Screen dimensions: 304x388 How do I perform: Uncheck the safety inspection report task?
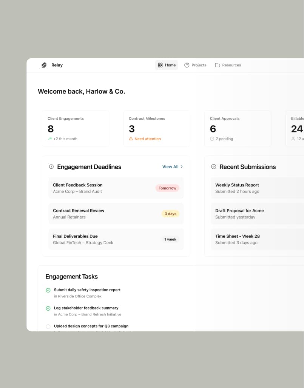[x=48, y=290]
